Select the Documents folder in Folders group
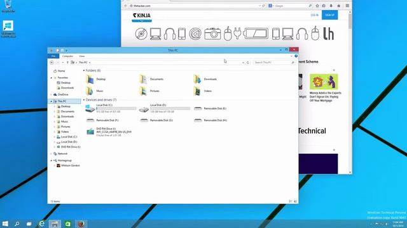Screen dimensions: 407x228 (151, 79)
